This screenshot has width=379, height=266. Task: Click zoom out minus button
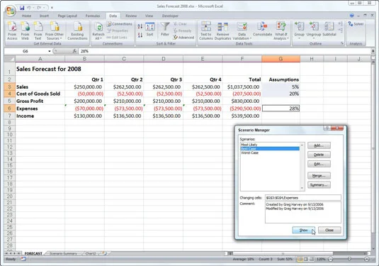[x=331, y=259]
